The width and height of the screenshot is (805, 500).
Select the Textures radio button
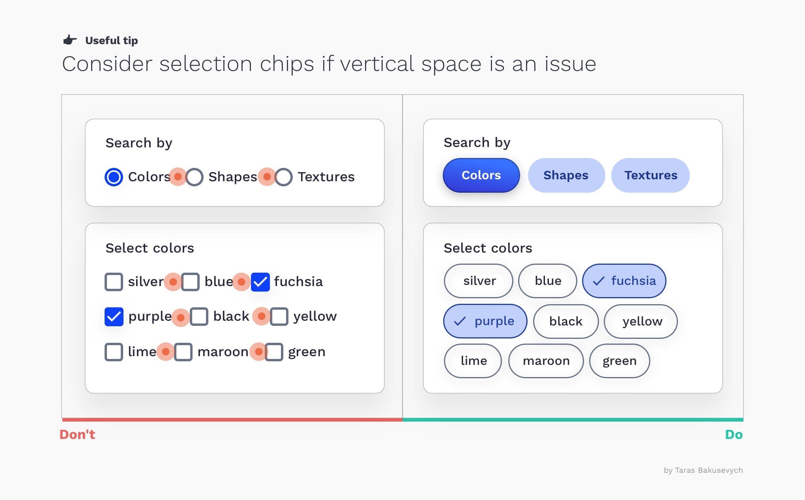tap(283, 177)
